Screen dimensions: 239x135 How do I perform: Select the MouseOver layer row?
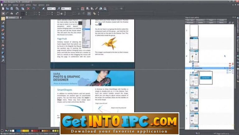(209, 68)
